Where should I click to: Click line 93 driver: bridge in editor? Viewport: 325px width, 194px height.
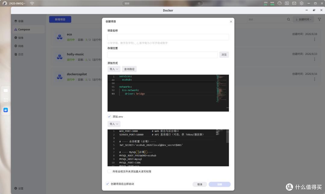click(135, 94)
